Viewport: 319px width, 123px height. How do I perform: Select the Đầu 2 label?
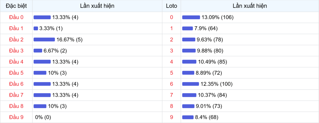pyautogui.click(x=16, y=40)
